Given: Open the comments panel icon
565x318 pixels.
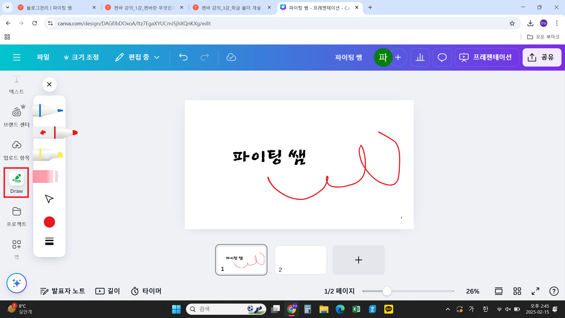Looking at the screenshot, I should [442, 57].
